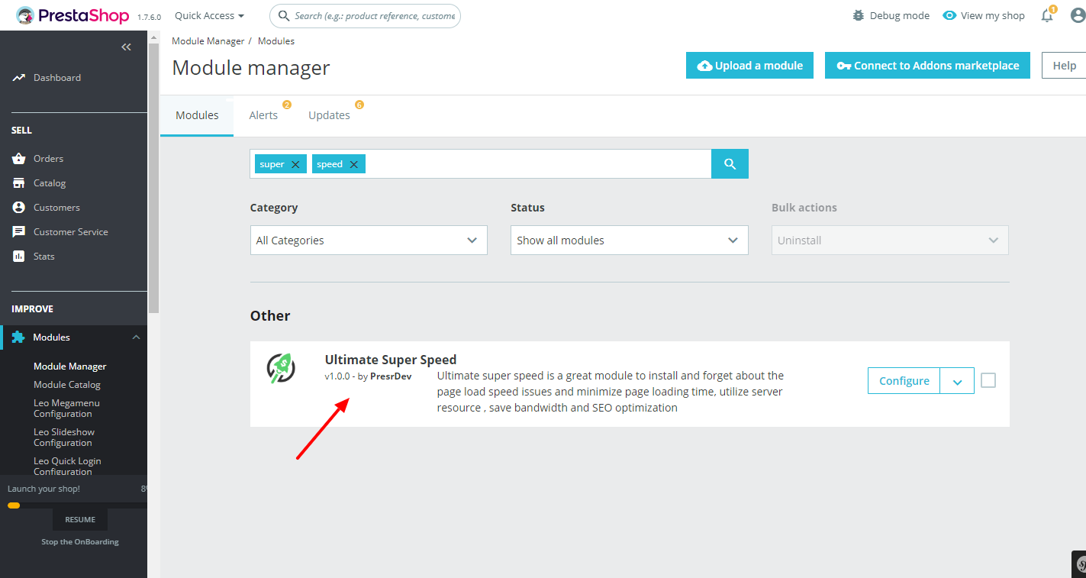
Task: Click the View my shop eye icon
Action: [949, 15]
